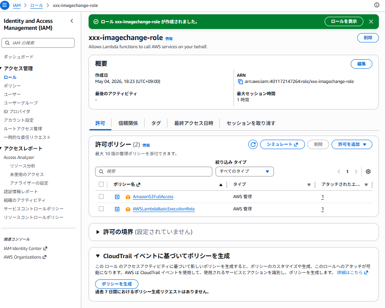Open 認証情報レポート in the sidebar

(x=21, y=192)
